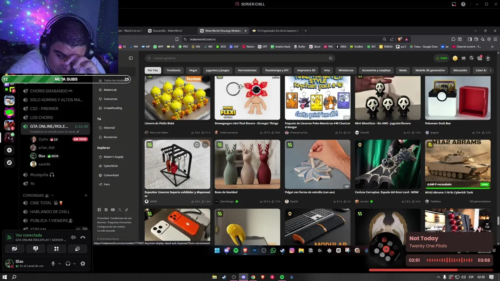
Task: Open the M1A2 Abrams tank thumbnail
Action: (x=458, y=164)
